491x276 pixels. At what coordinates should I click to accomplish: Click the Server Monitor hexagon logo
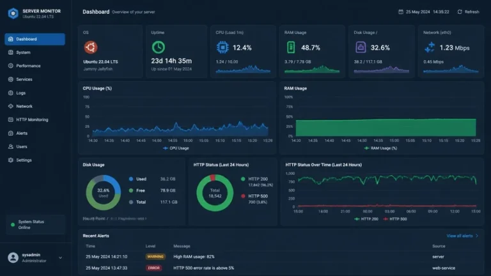coord(13,13)
